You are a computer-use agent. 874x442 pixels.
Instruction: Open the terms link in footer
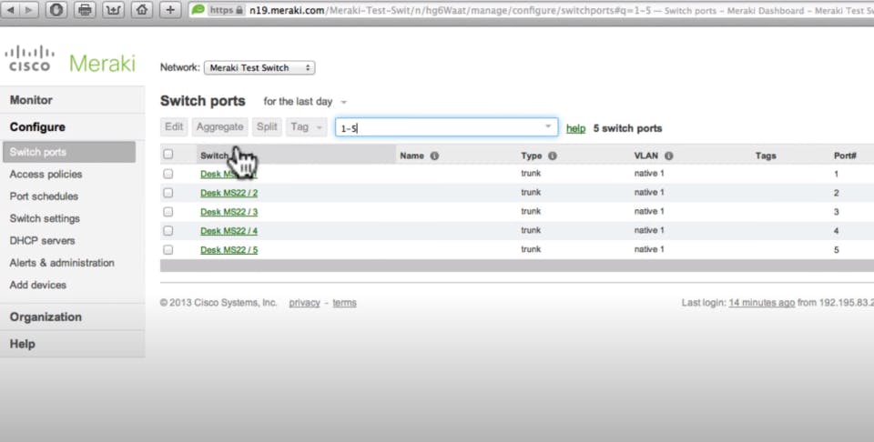[344, 303]
